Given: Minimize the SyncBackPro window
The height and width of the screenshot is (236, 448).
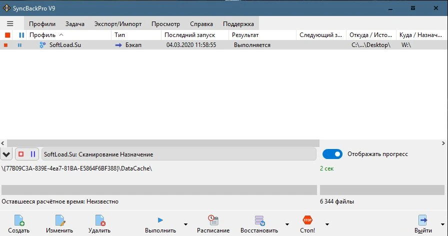Looking at the screenshot, I should click(x=390, y=8).
